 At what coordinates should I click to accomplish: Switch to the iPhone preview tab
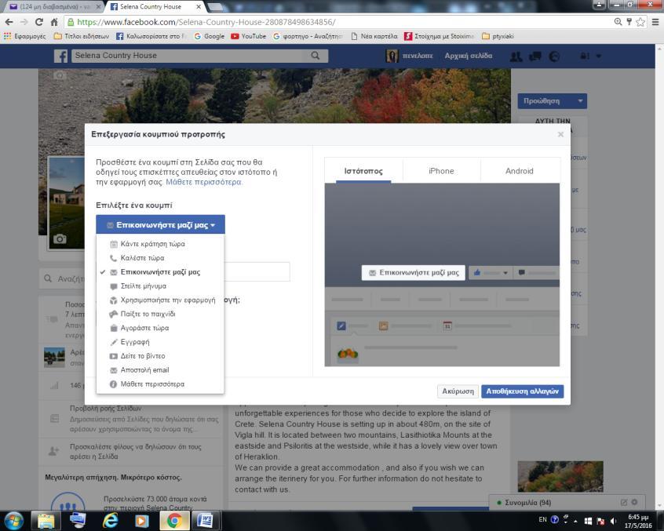point(441,171)
